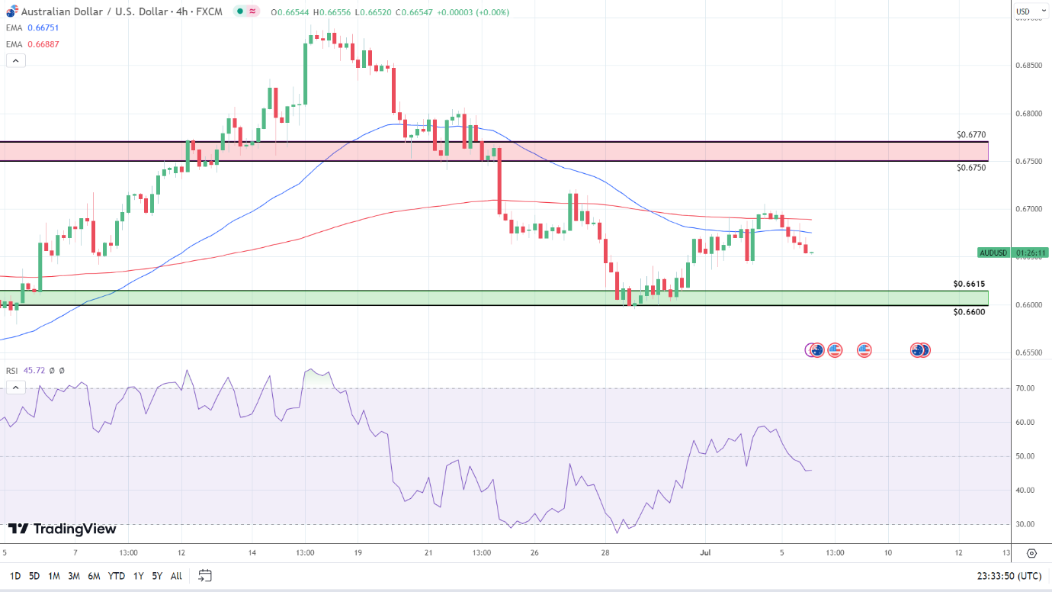1052x592 pixels.
Task: Set the chart range to 5Y
Action: coord(157,576)
